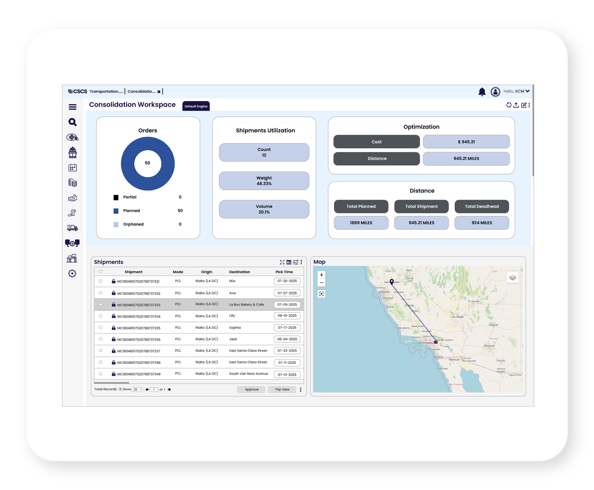The height and width of the screenshot is (490, 594).
Task: Open the delivery truck sidebar icon
Action: [72, 228]
